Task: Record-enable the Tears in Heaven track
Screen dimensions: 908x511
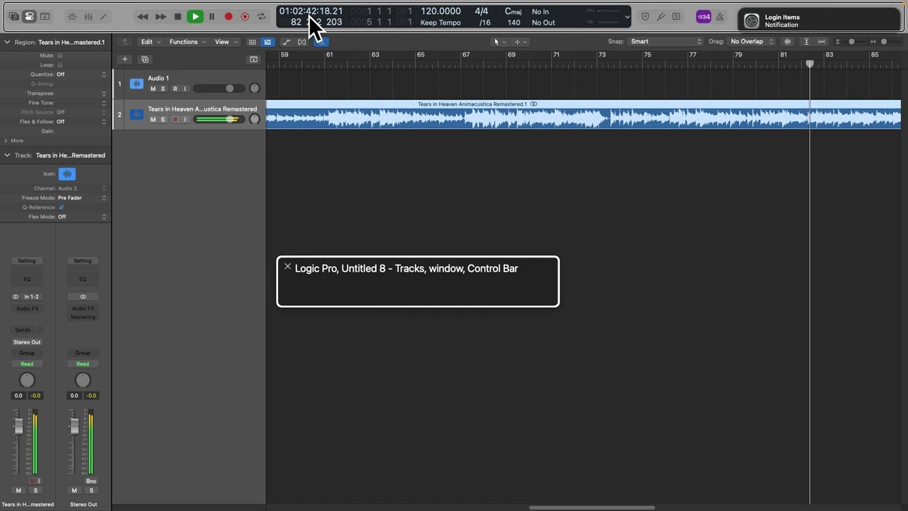Action: 175,119
